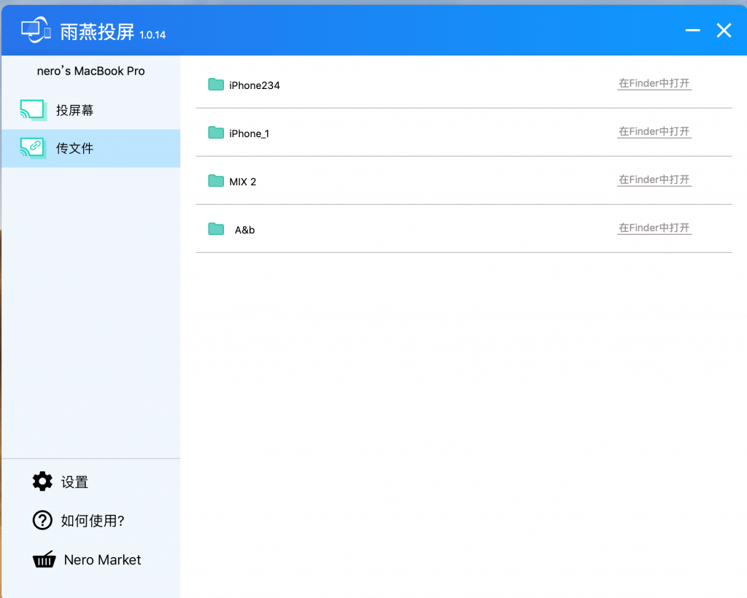Click the MIX 2 folder icon
747x598 pixels.
coord(216,181)
